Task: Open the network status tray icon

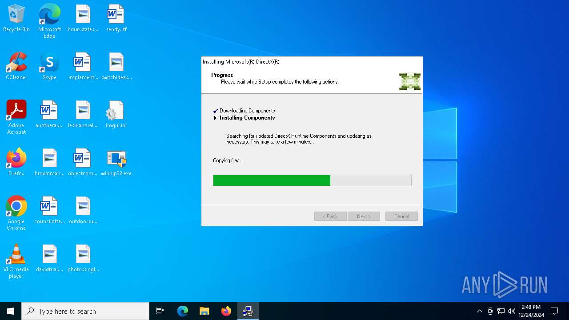Action: 501,311
